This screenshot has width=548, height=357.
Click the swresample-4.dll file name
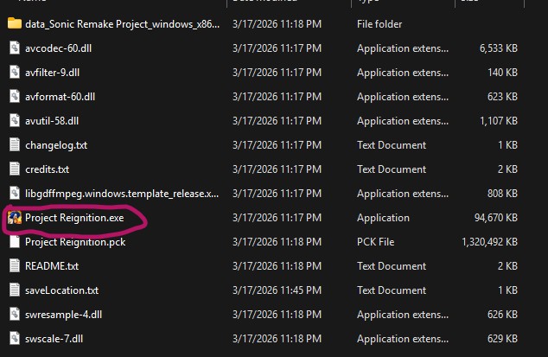point(62,315)
